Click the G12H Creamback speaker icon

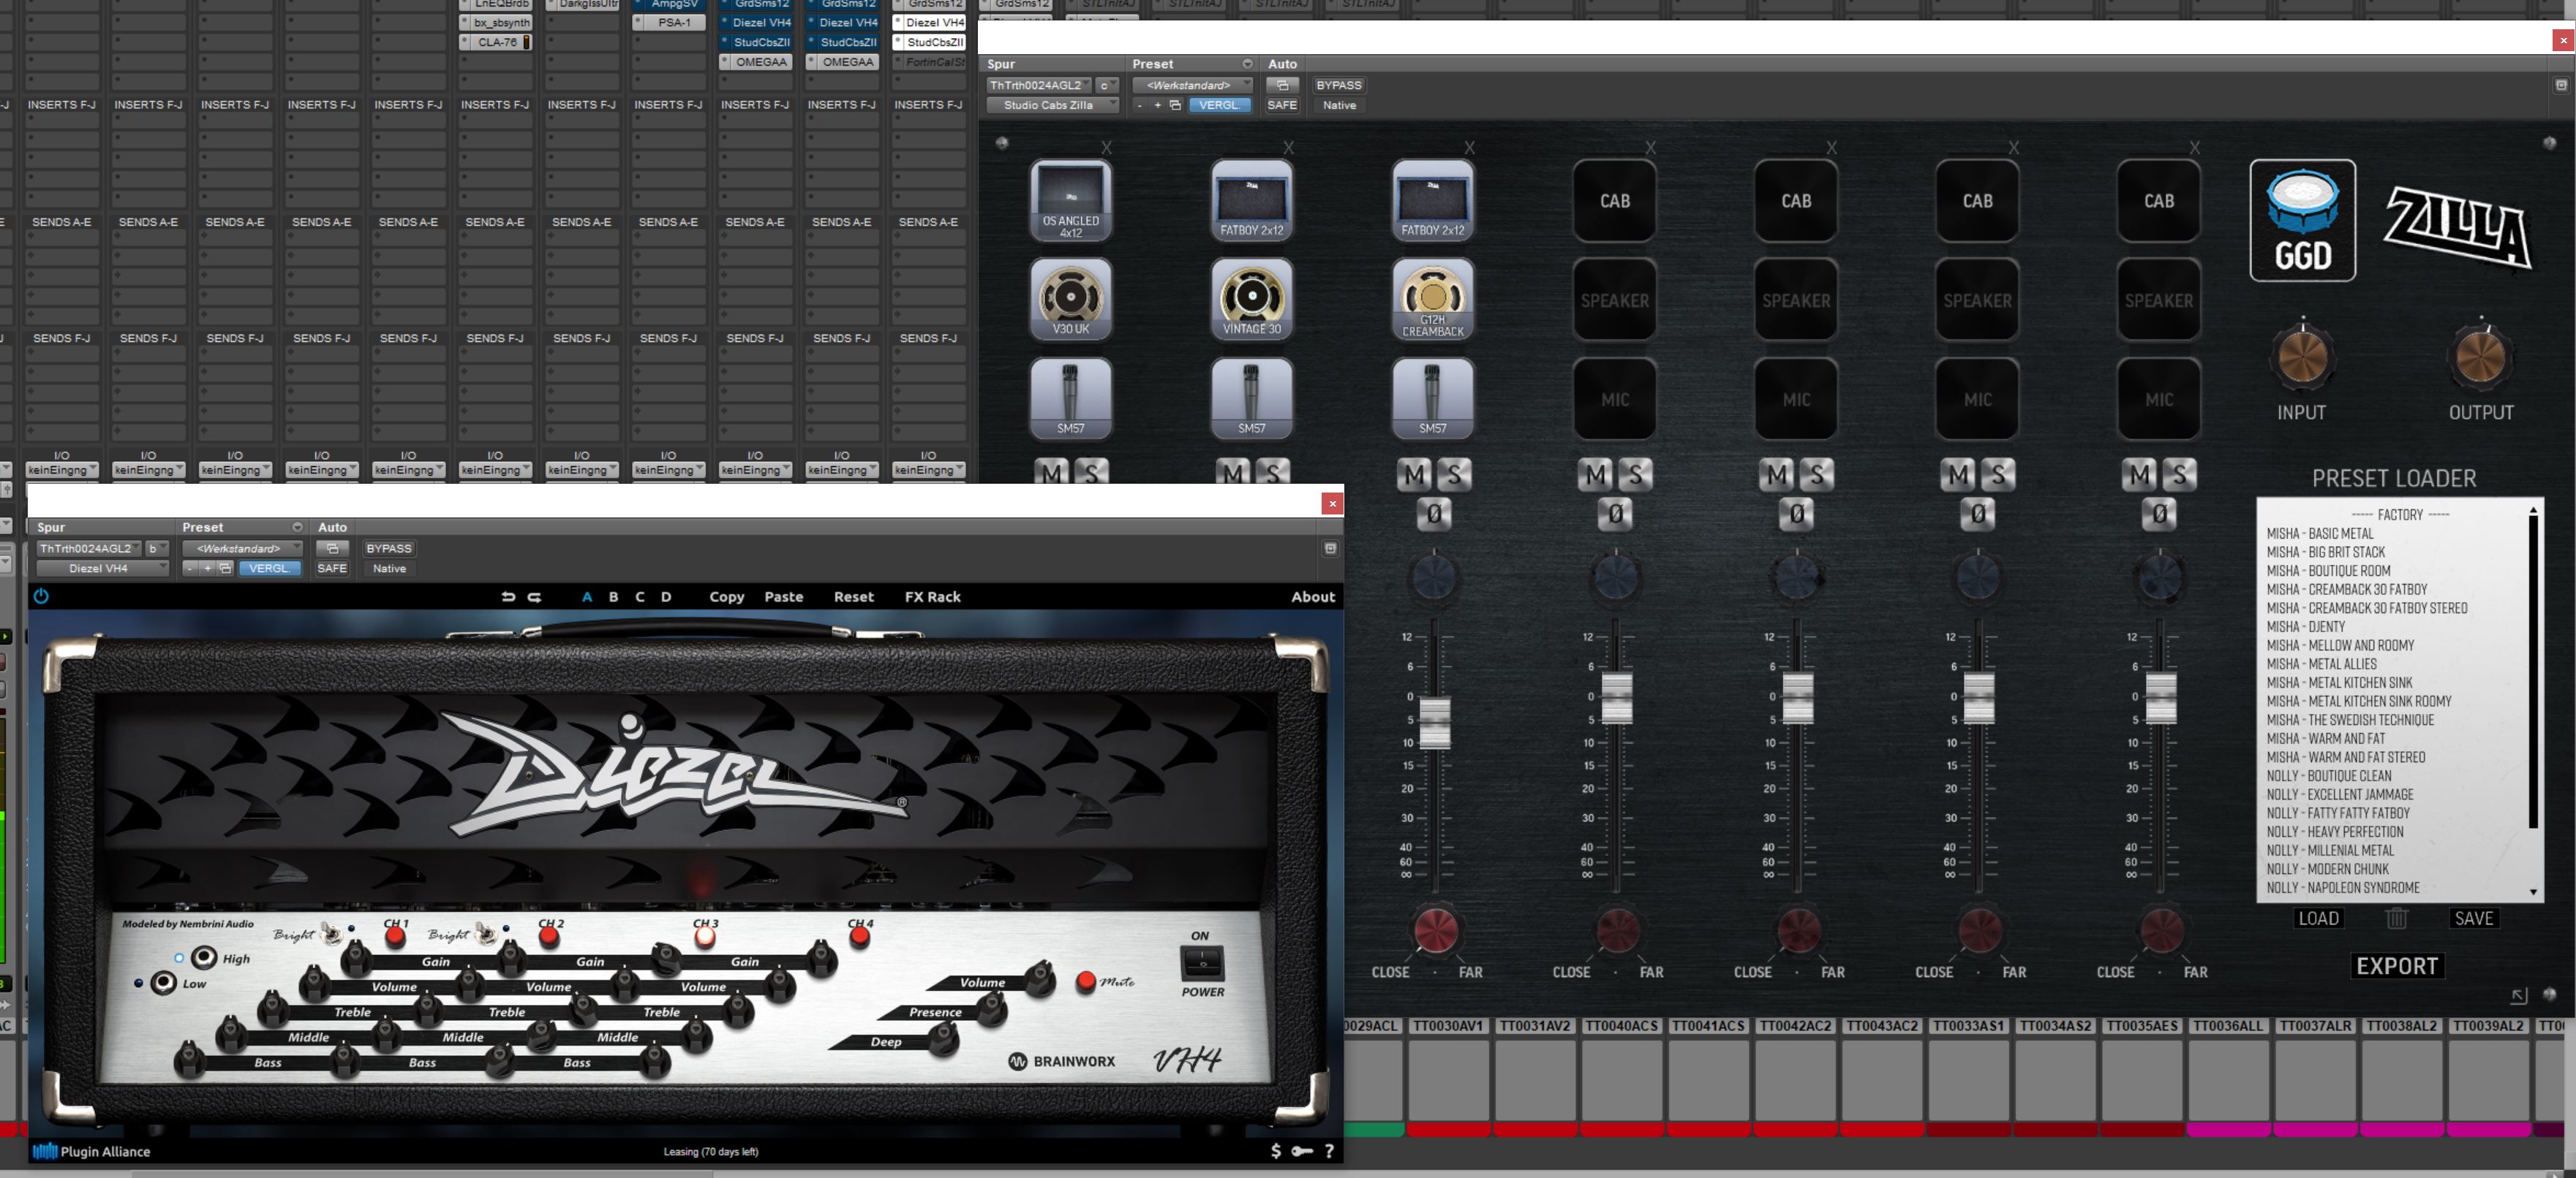1432,297
